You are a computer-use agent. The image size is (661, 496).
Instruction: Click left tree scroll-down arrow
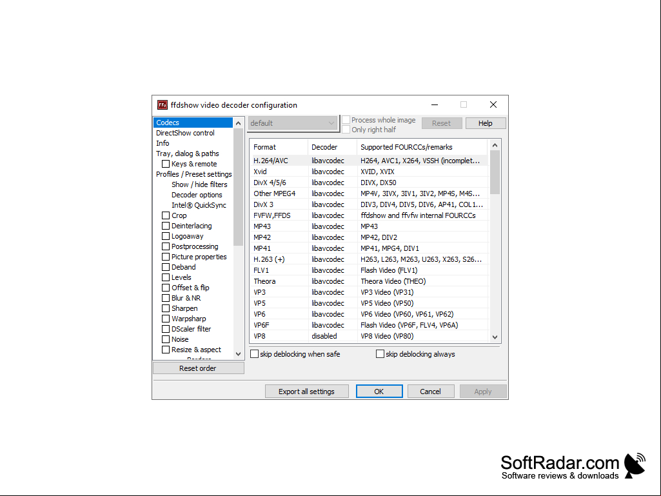[238, 354]
